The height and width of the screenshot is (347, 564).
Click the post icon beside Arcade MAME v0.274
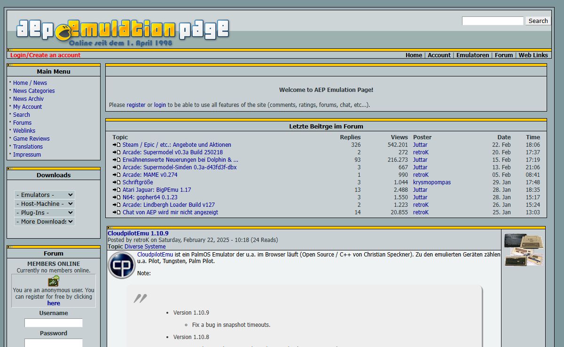tap(117, 175)
